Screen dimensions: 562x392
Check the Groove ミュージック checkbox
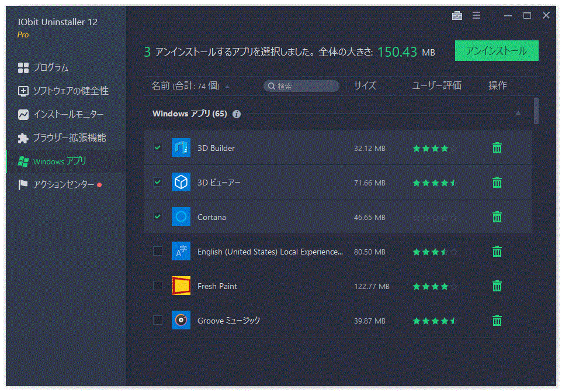pos(158,320)
